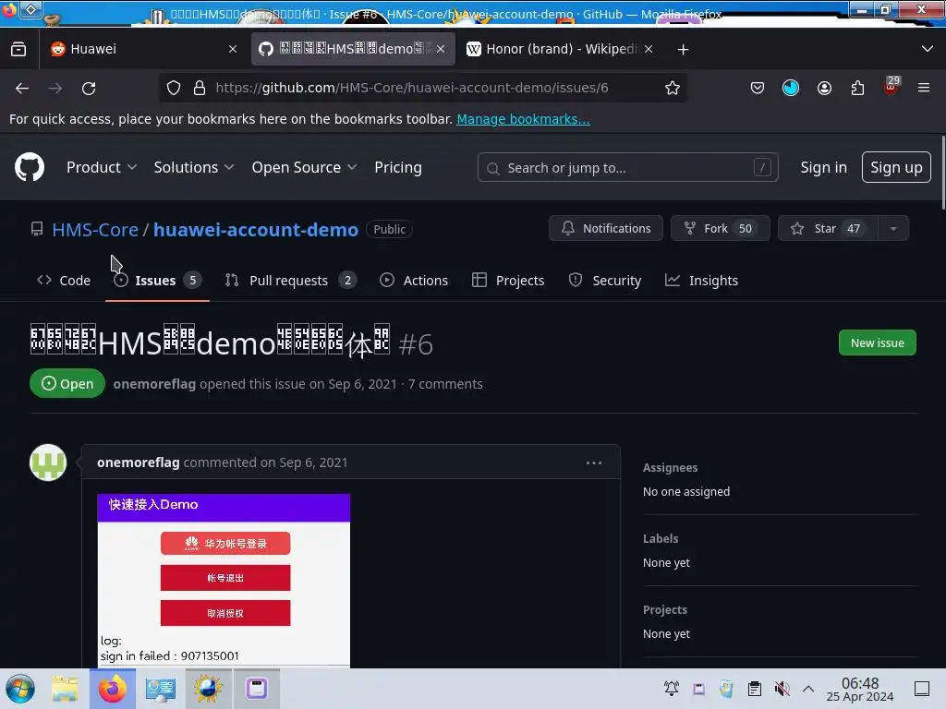
Task: Click the Notifications button
Action: pos(606,229)
